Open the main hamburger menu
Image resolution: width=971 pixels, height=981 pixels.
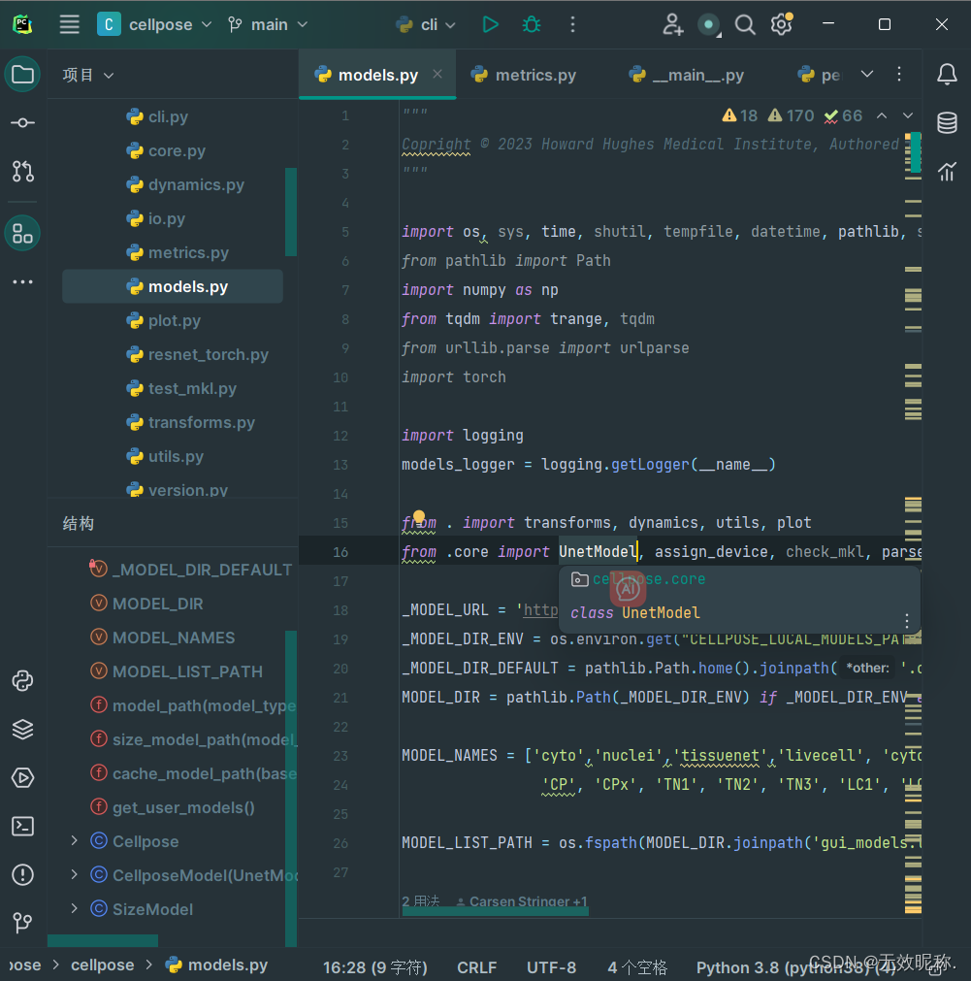(x=70, y=24)
